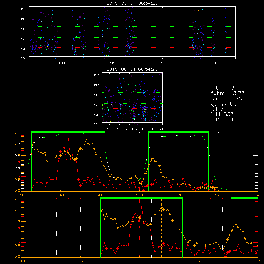Click y-axis label 1.5 on bottom plot
The image size is (264, 264).
tap(17, 222)
